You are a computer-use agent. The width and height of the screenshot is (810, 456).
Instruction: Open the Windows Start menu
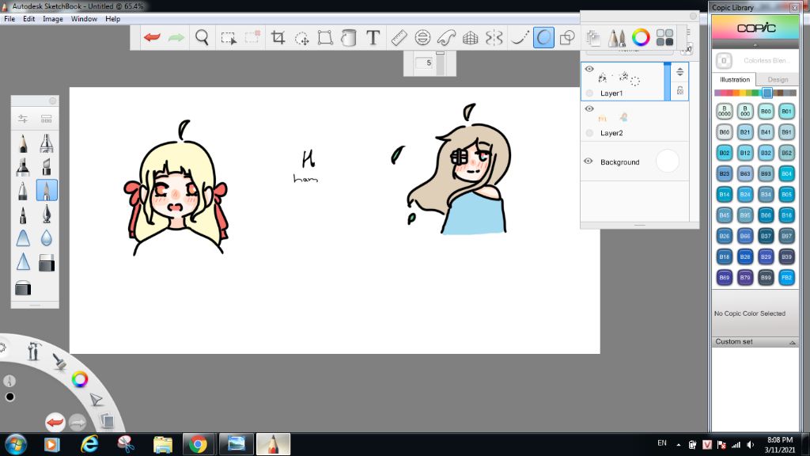[16, 444]
